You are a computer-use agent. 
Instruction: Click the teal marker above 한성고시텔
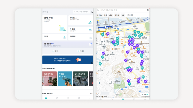[129, 84]
